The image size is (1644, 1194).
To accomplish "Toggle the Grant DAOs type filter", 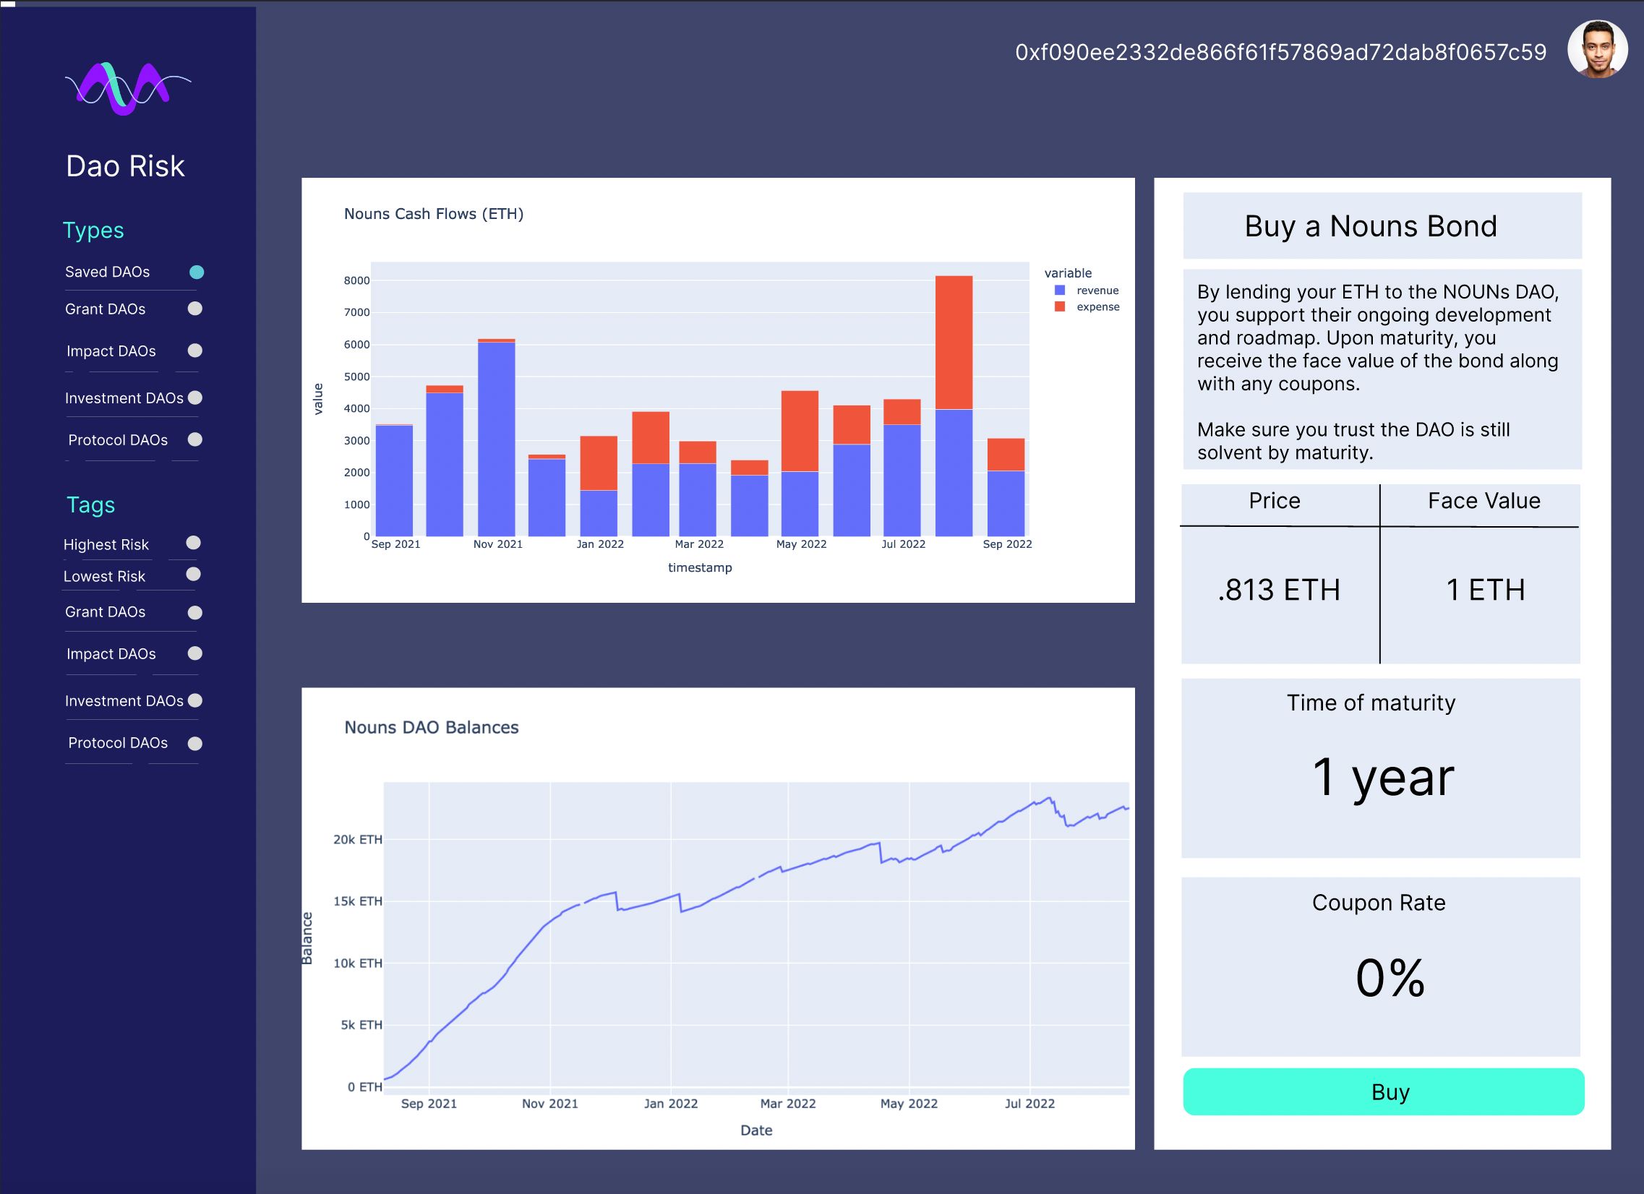I will tap(194, 310).
